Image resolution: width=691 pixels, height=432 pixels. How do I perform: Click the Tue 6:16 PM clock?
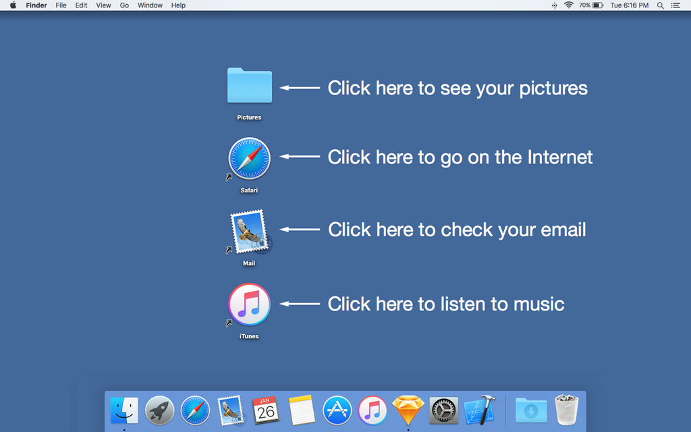(630, 5)
